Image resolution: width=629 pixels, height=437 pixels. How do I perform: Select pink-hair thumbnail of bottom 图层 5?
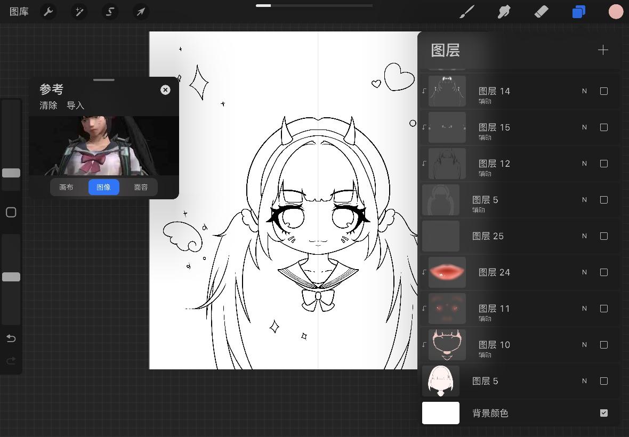pos(440,381)
